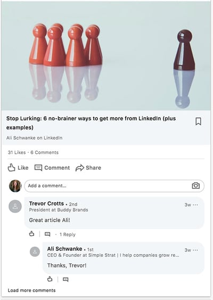Click the Comment speech bubble icon
This screenshot has height=300, width=213.
[x=38, y=168]
